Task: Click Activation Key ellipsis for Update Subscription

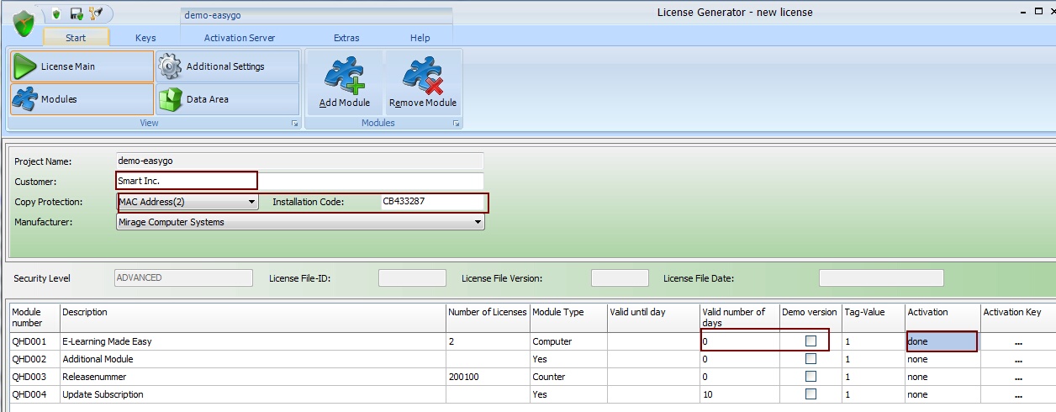Action: click(x=1018, y=395)
